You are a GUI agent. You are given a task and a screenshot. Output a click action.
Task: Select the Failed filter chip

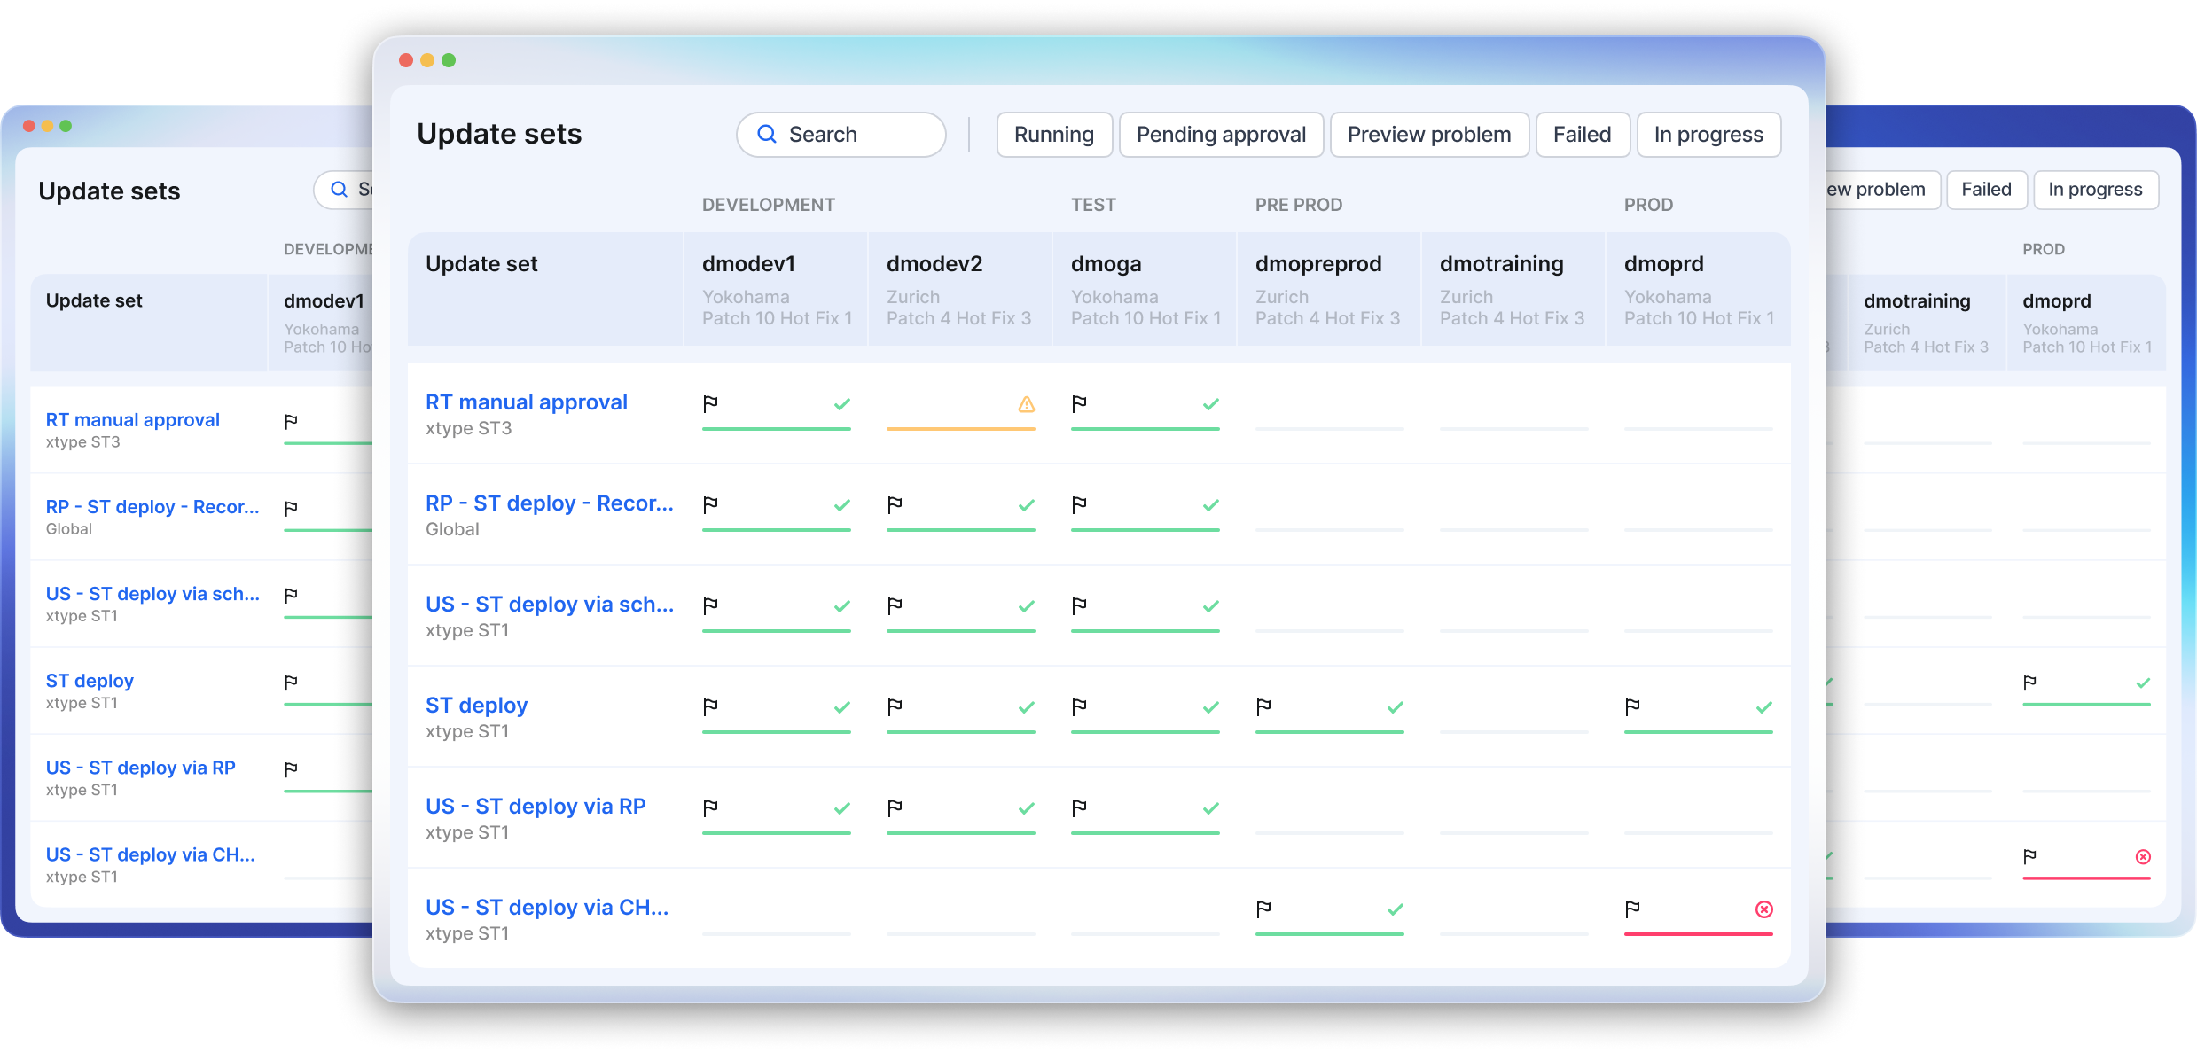1582,135
